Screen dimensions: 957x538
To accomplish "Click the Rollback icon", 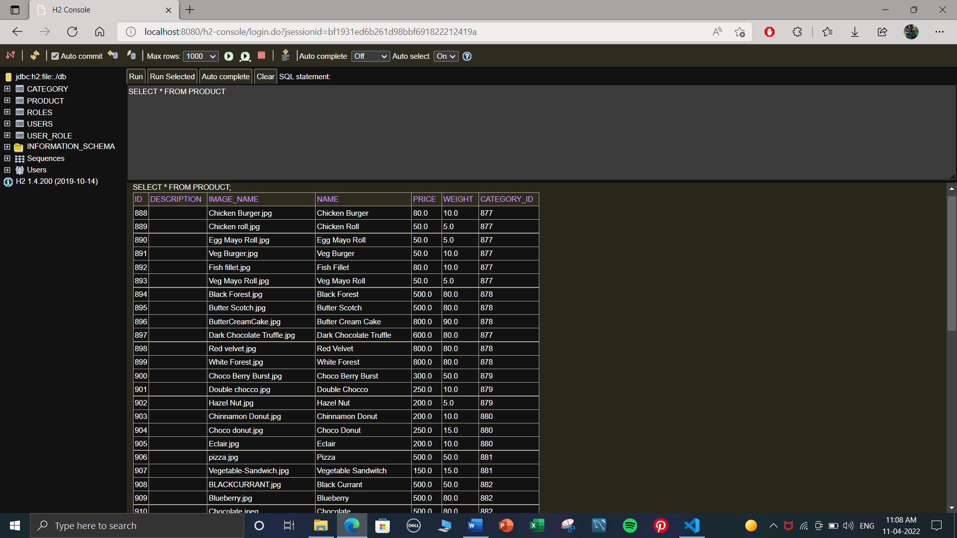I will click(x=113, y=55).
